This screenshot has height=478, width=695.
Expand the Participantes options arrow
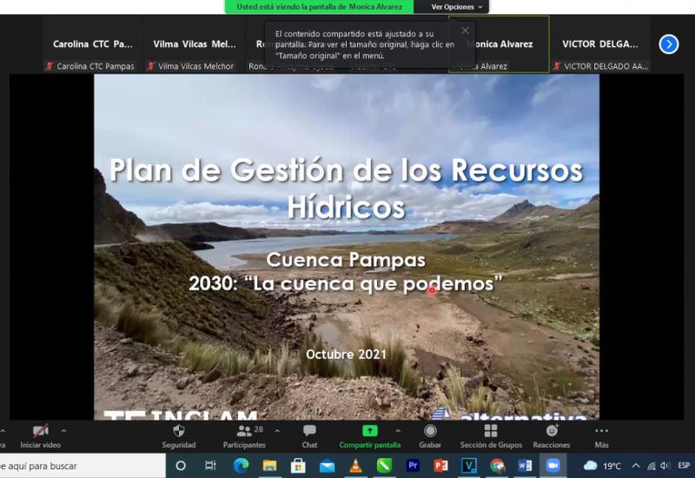tap(277, 430)
